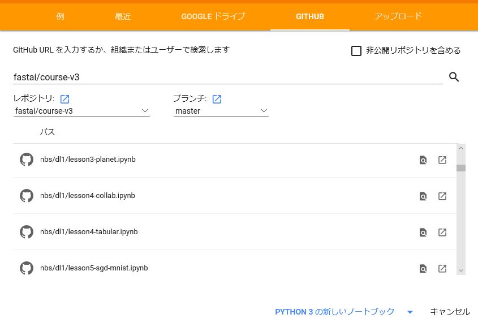
Task: Expand the ブランチ master dropdown
Action: point(221,111)
